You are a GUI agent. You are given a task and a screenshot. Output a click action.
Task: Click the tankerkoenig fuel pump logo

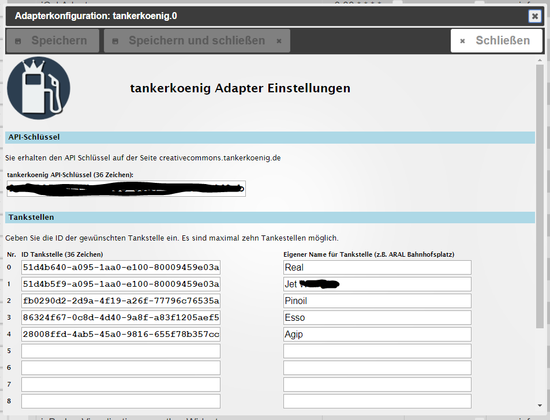pyautogui.click(x=39, y=88)
